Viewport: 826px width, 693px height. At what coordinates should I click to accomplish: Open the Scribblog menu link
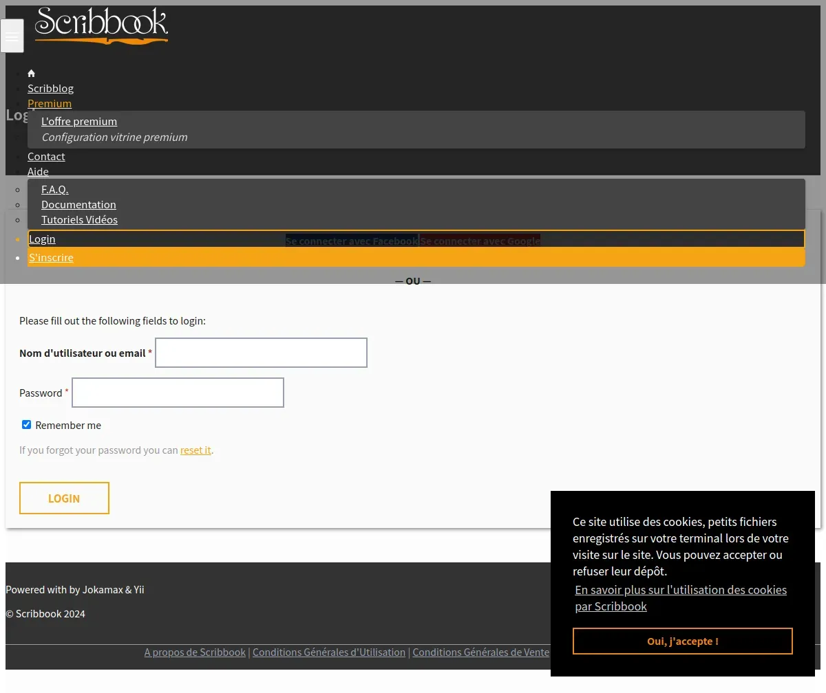(50, 88)
